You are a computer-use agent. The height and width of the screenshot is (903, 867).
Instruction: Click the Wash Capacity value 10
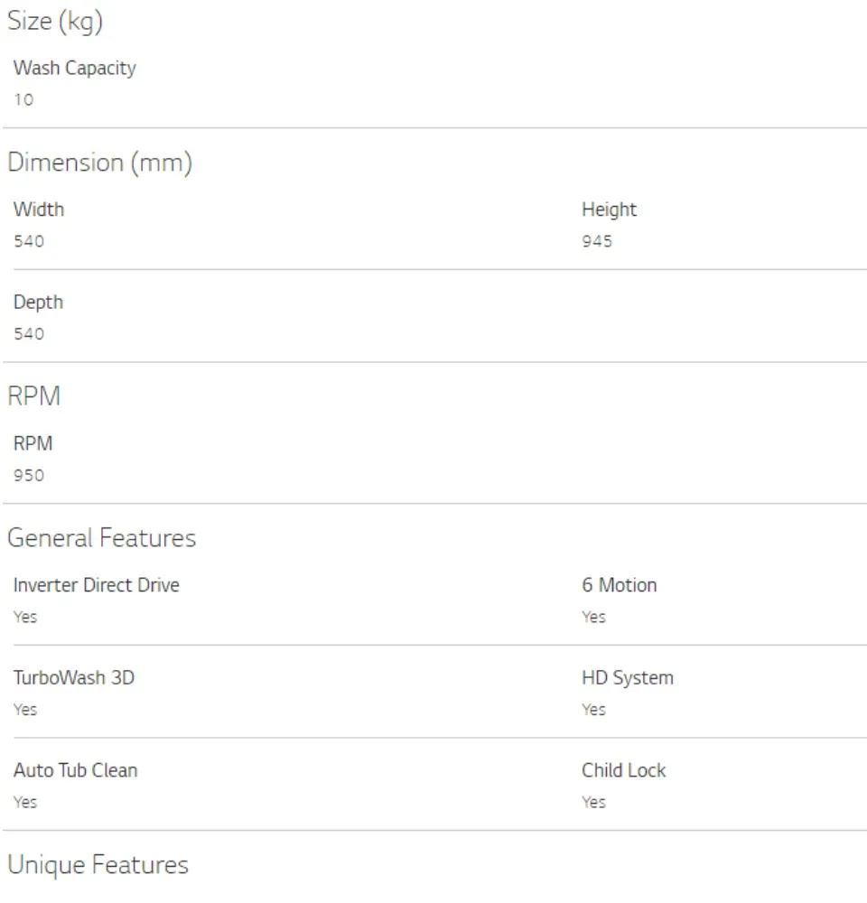(23, 99)
